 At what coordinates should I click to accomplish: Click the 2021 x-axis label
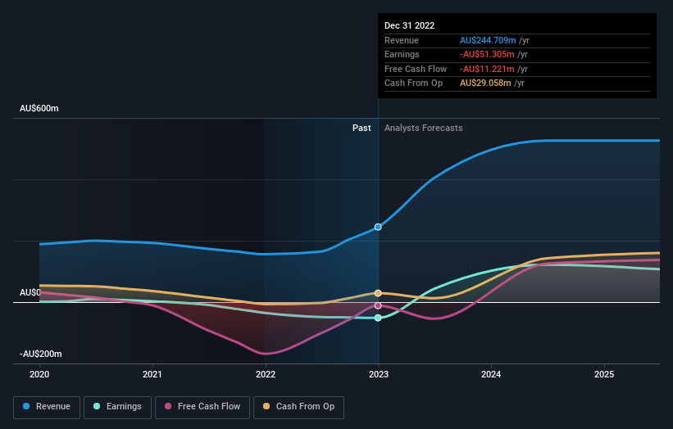click(152, 374)
